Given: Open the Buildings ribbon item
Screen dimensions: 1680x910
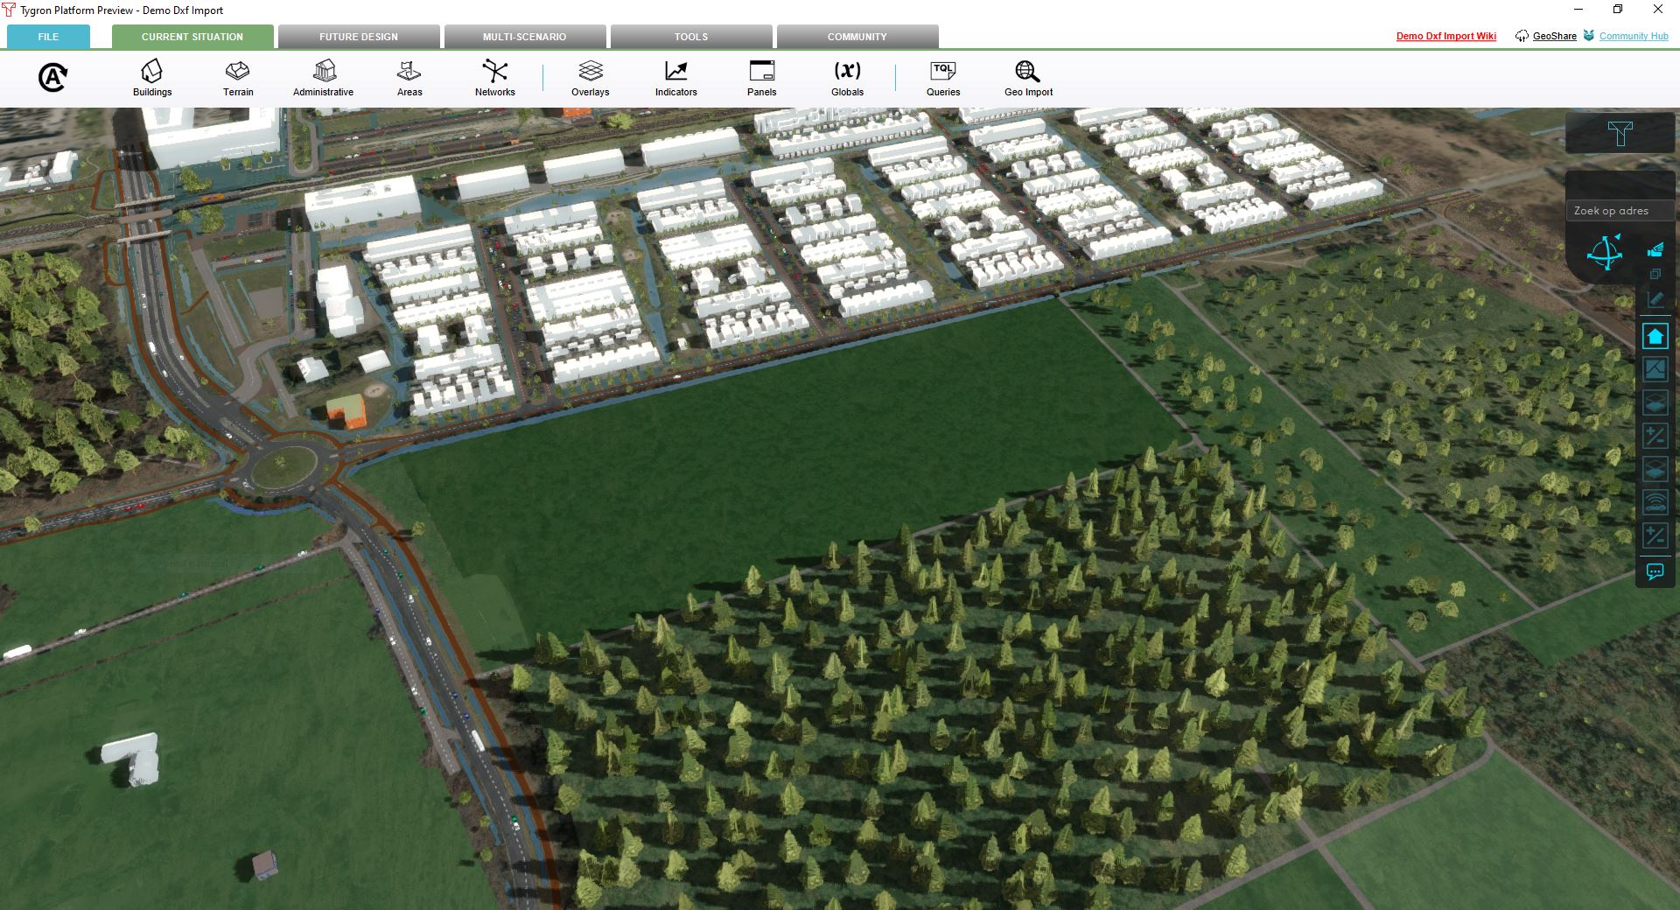Looking at the screenshot, I should pos(152,77).
